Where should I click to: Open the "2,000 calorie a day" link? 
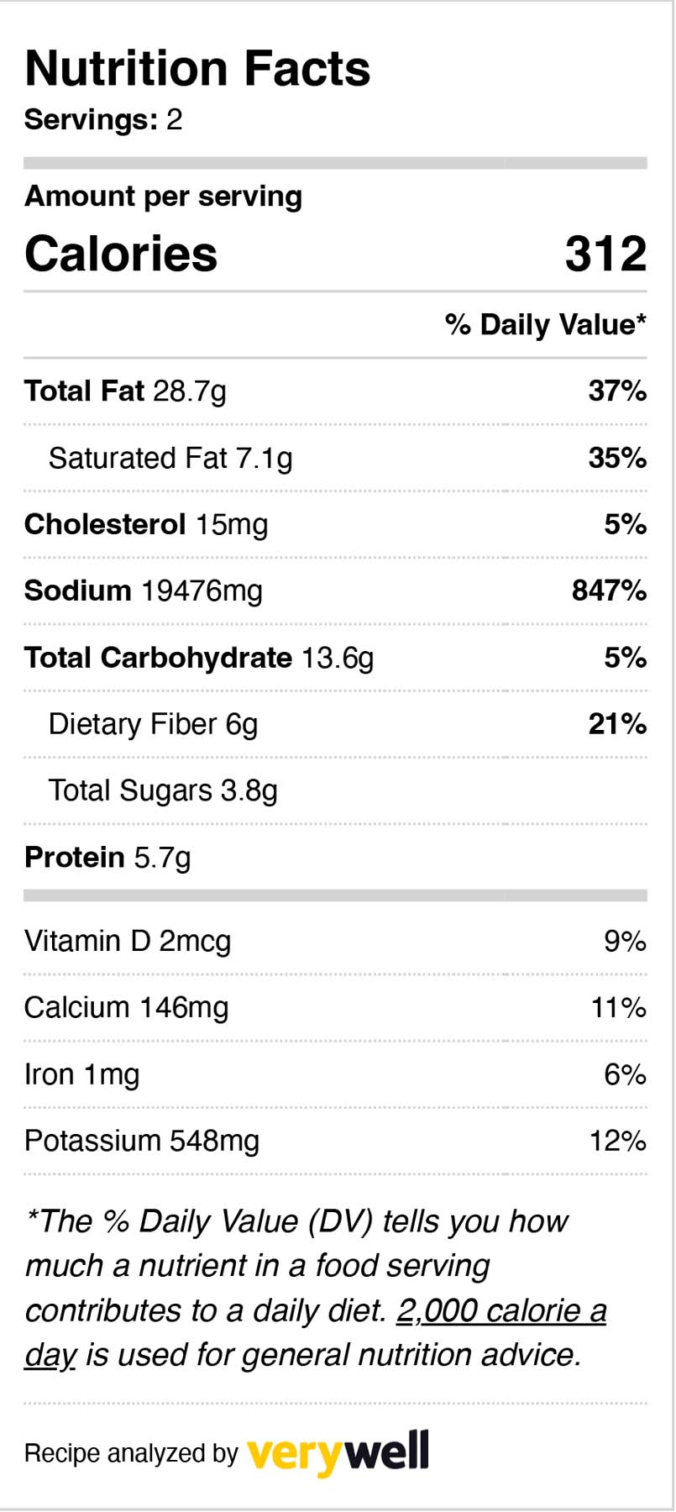[x=500, y=1311]
